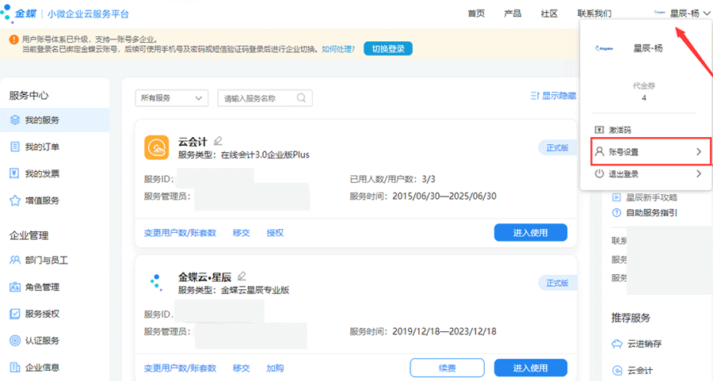
Task: Click the edit pencil next to 金蝶云•星辰
Action: point(242,276)
